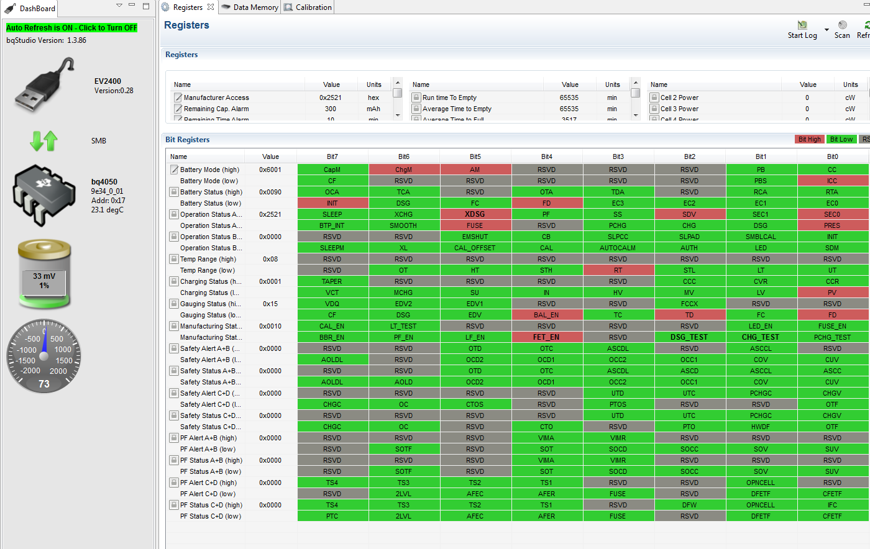
Task: Click the lock icon beside Cell 3 Power
Action: click(654, 109)
